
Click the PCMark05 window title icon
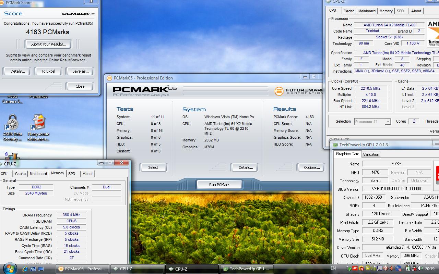click(x=109, y=78)
